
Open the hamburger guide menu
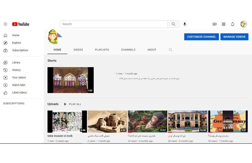coord(5,24)
